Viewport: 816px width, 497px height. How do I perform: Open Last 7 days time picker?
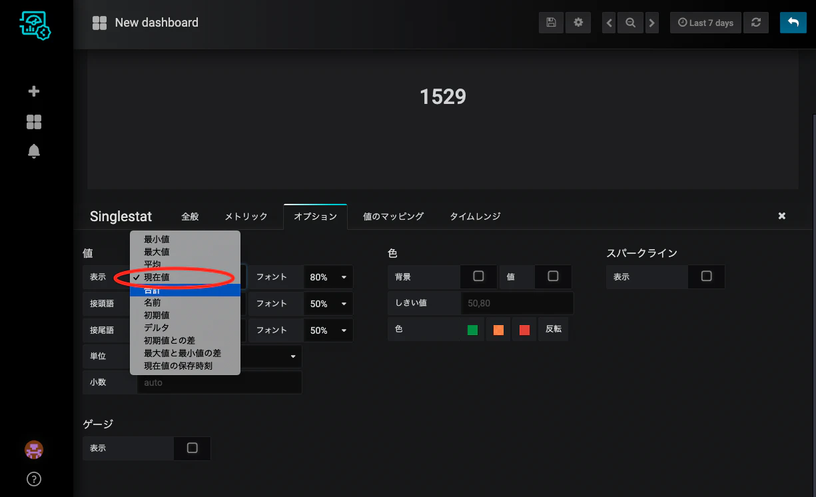click(x=705, y=23)
